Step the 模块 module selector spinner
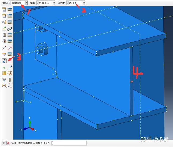The height and width of the screenshot is (147, 173). (x=10, y=3)
